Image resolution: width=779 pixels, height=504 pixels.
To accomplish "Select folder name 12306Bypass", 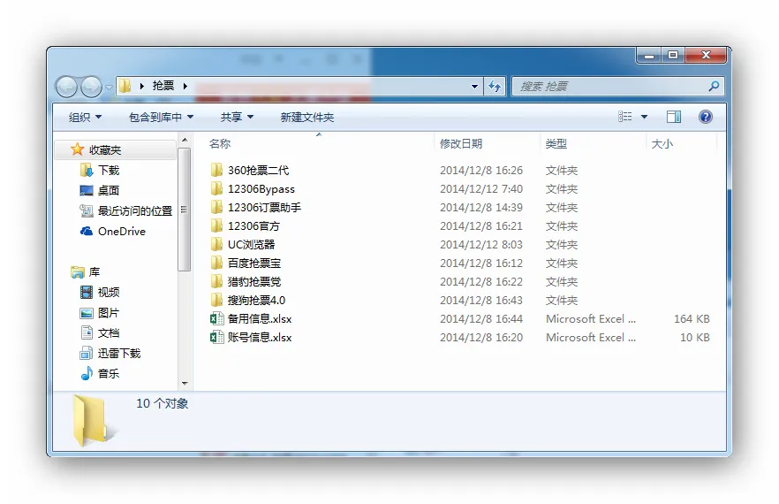I will [x=261, y=189].
